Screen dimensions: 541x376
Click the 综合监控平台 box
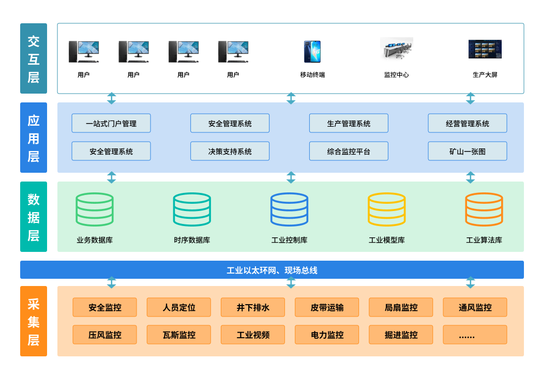point(349,152)
